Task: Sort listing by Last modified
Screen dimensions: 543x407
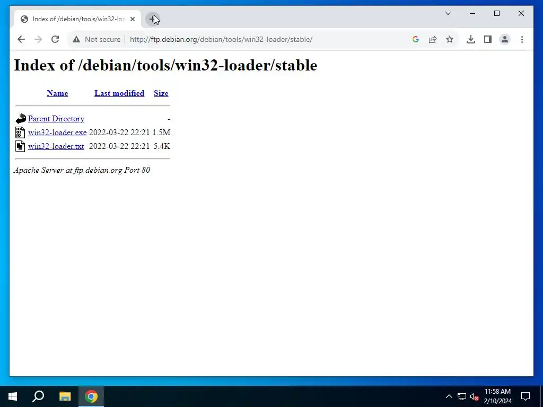Action: 119,93
